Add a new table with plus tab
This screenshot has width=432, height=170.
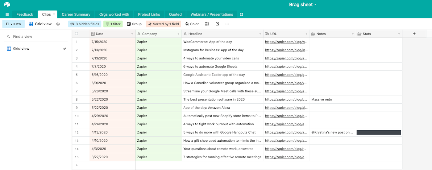coord(241,15)
